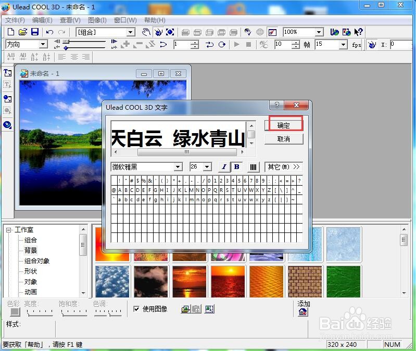Play the animation
This screenshot has width=416, height=351.
[236, 44]
